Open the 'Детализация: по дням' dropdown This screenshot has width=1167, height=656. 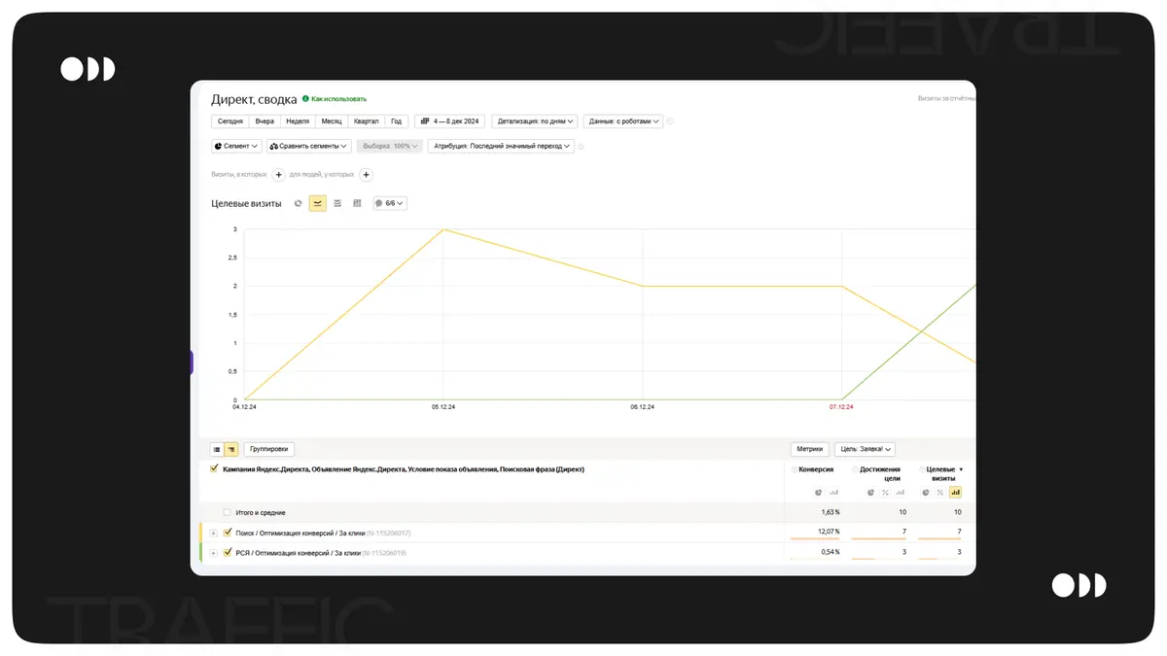click(x=535, y=121)
